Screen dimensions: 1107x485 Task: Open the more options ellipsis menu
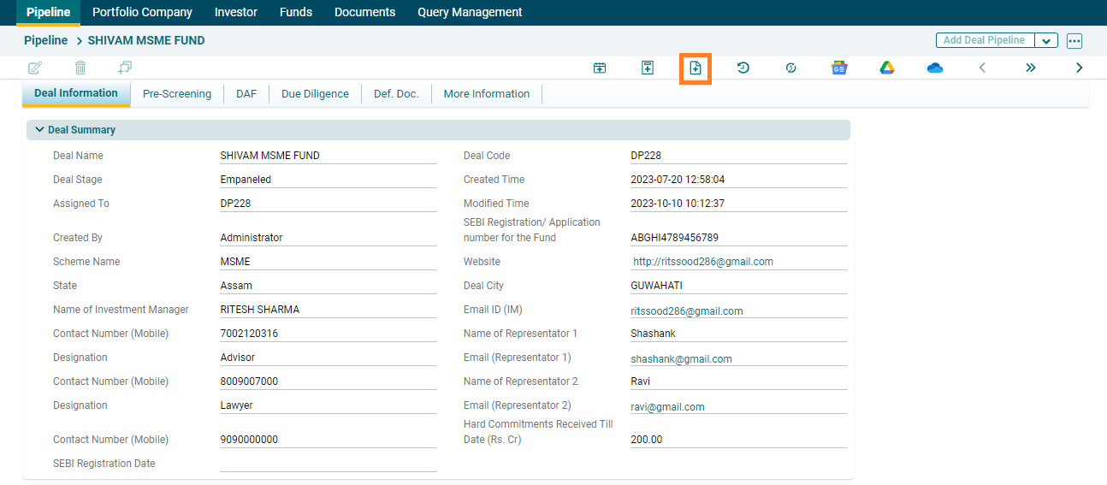[x=1074, y=41]
